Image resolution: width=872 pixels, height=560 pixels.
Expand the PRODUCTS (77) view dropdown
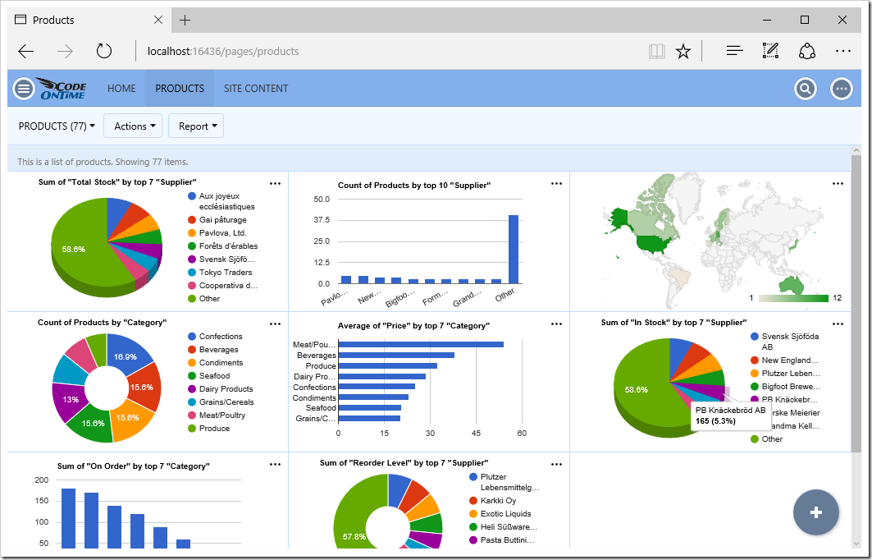(57, 126)
